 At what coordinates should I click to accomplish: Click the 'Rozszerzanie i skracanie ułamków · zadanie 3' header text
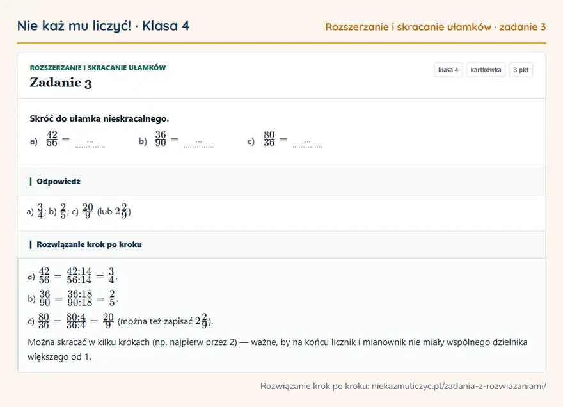tap(436, 27)
